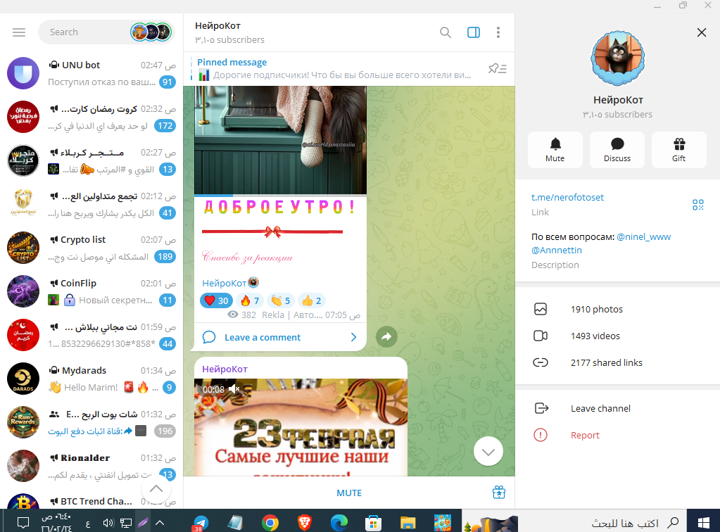
Task: Open the pinned messages list icon
Action: click(498, 69)
